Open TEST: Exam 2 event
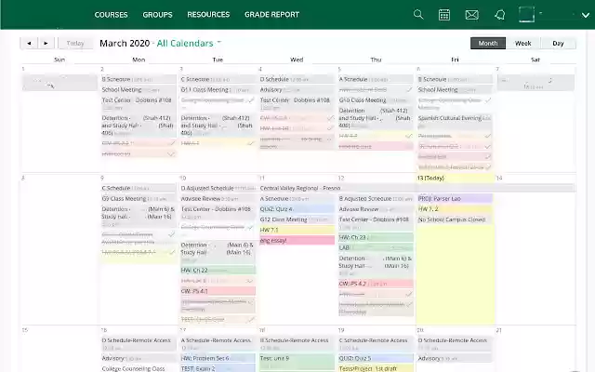595x372 pixels. pyautogui.click(x=218, y=368)
